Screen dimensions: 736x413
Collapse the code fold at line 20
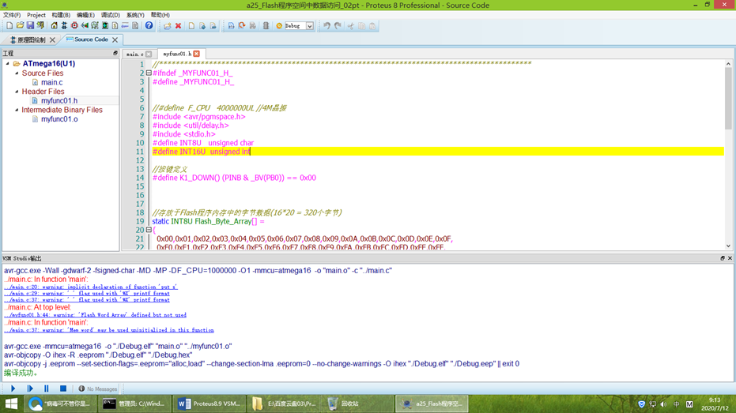point(149,230)
